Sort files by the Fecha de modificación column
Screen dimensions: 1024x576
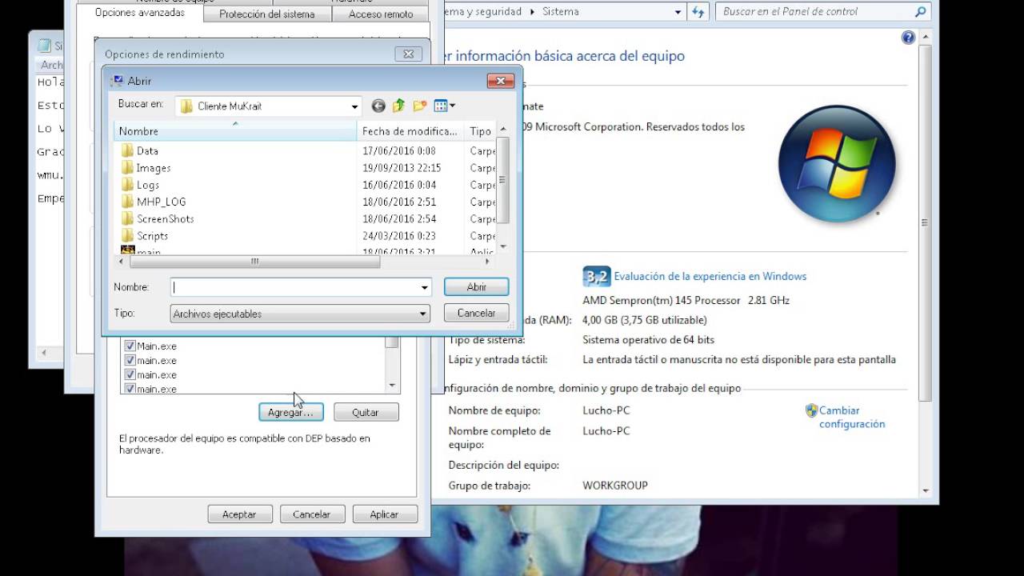pyautogui.click(x=410, y=131)
